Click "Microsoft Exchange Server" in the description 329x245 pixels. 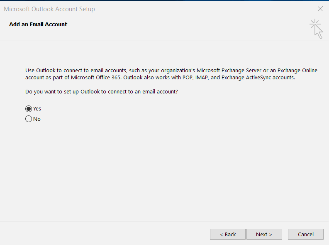pyautogui.click(x=229, y=70)
